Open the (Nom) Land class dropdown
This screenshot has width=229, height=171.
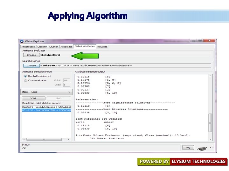click(46, 92)
